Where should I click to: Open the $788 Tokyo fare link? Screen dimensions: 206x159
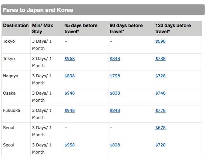[160, 59]
